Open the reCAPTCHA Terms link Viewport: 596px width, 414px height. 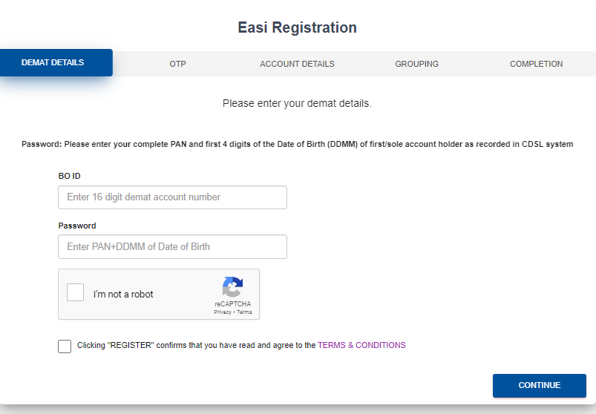244,312
